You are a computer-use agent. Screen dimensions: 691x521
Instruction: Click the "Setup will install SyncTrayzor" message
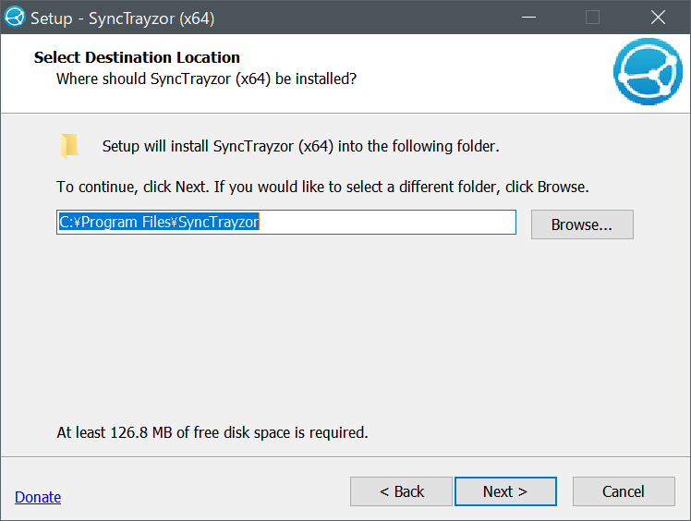click(x=300, y=146)
